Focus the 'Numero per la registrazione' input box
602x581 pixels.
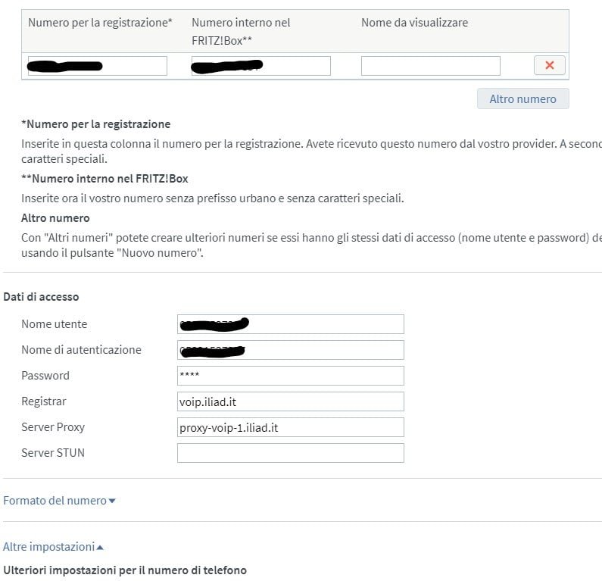97,66
